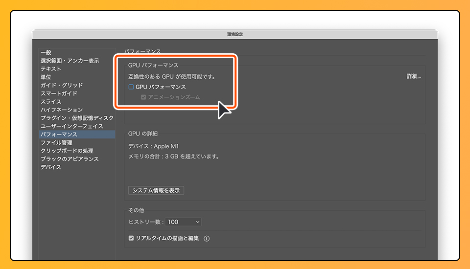
Task: Select プラグイン・仮想記憶ディスク category
Action: [77, 118]
